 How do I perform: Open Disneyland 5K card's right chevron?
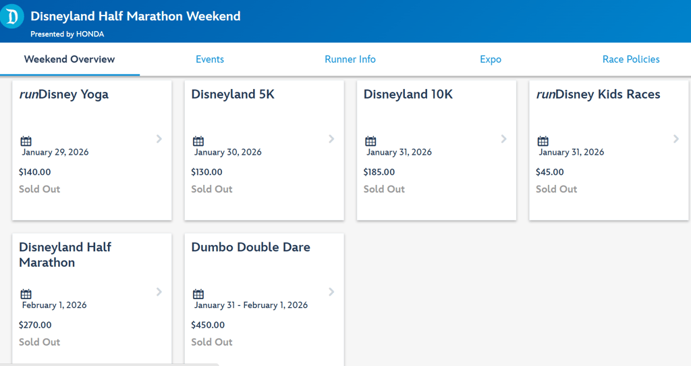click(x=331, y=139)
